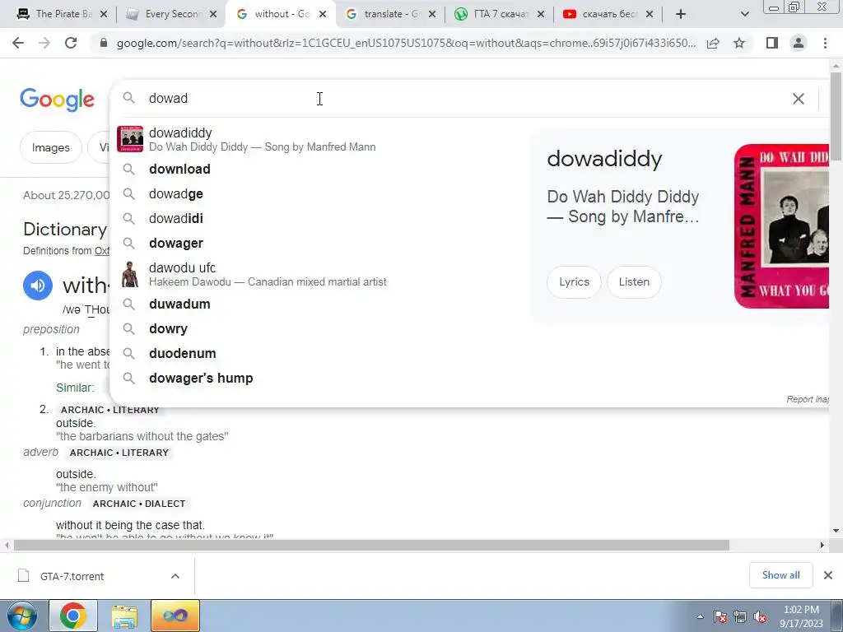
Task: Go back to the previous page
Action: 18,43
